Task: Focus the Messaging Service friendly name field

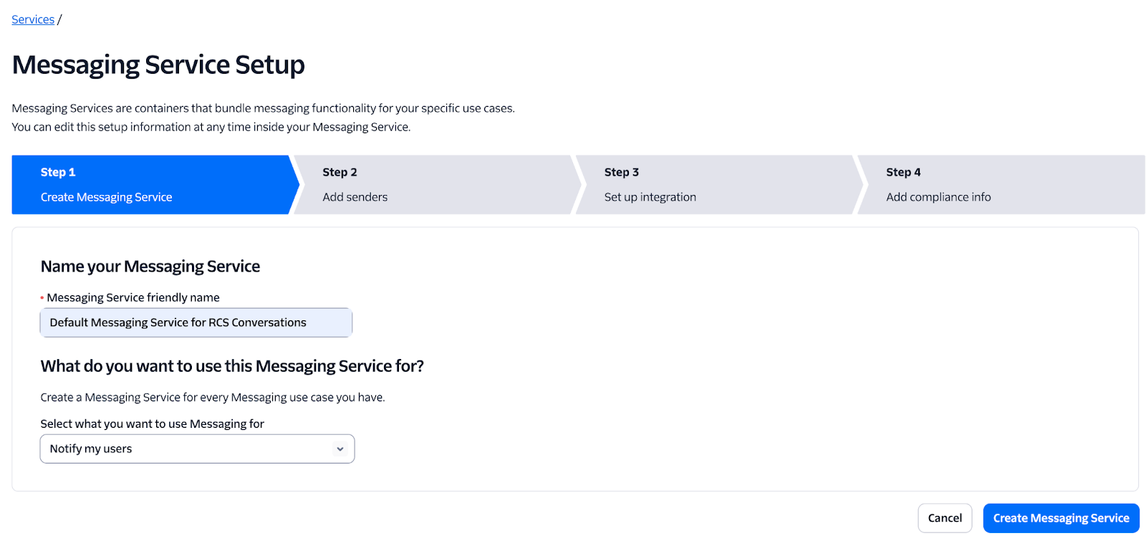Action: tap(196, 322)
